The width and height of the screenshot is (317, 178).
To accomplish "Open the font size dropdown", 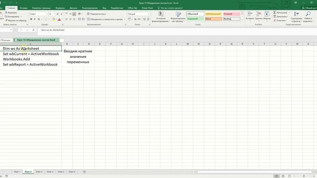I will pyautogui.click(x=54, y=14).
